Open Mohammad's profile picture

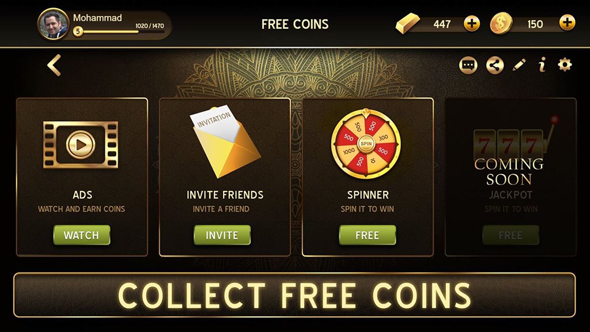[x=54, y=24]
